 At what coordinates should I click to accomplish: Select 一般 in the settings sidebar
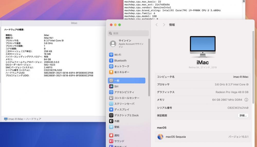tap(126, 81)
